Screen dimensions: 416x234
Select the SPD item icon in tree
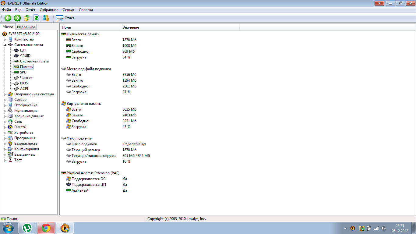pyautogui.click(x=16, y=72)
